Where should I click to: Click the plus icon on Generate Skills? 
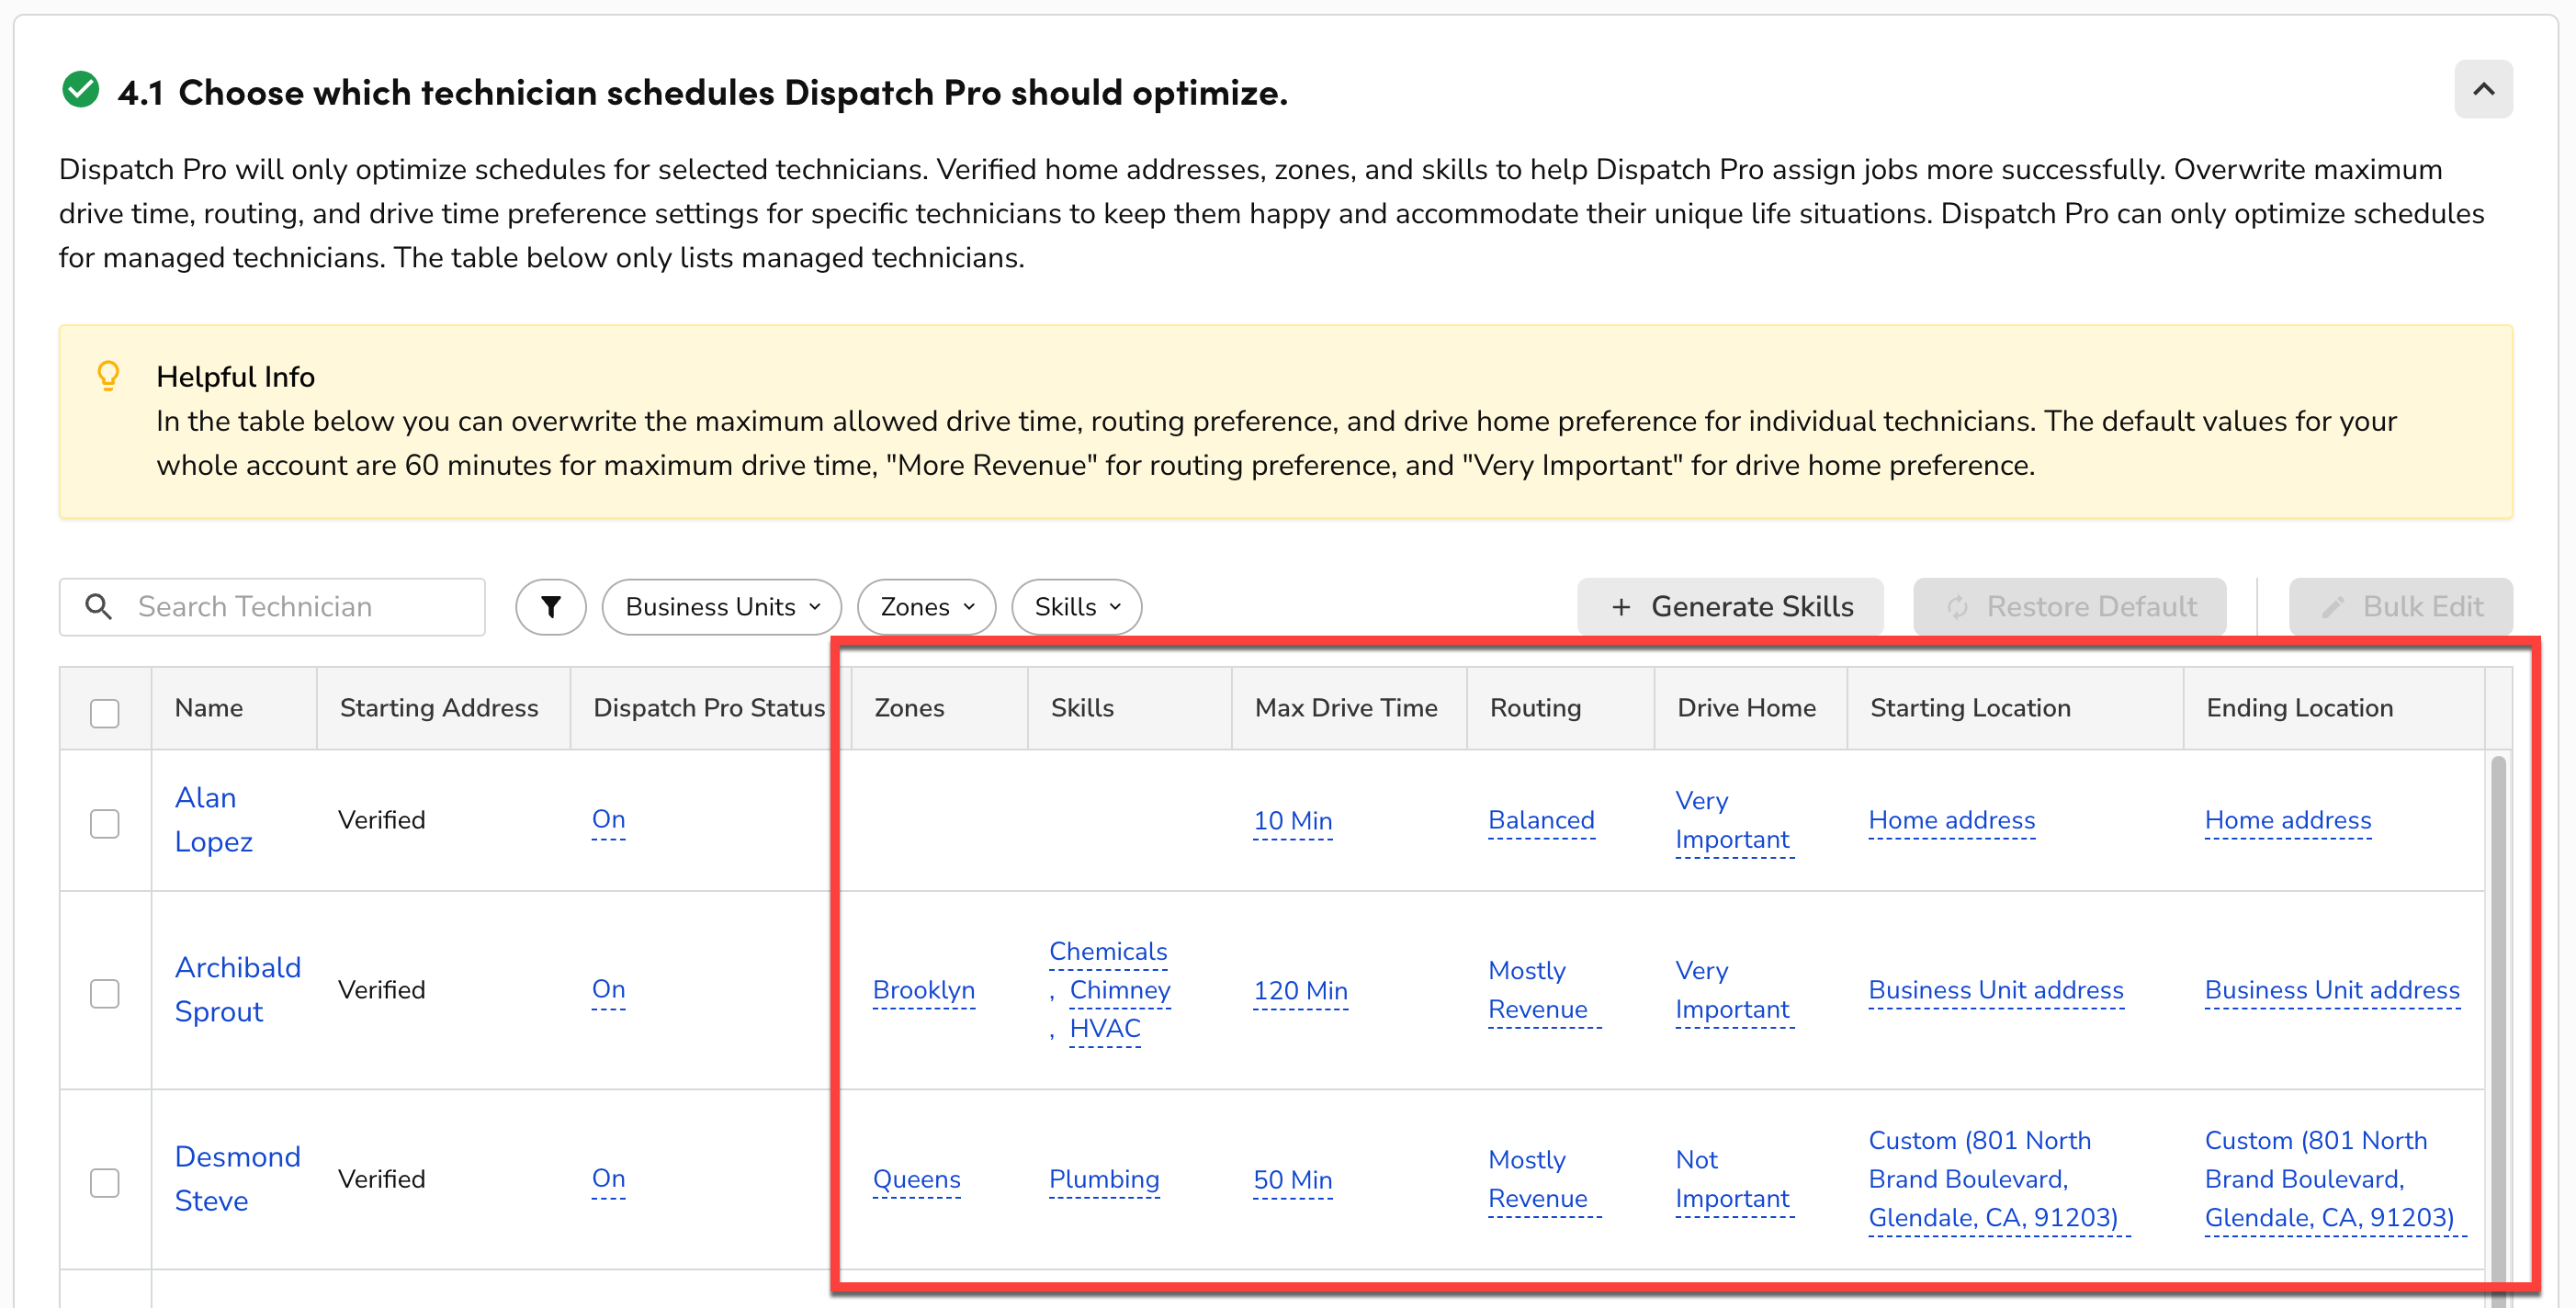pos(1621,606)
